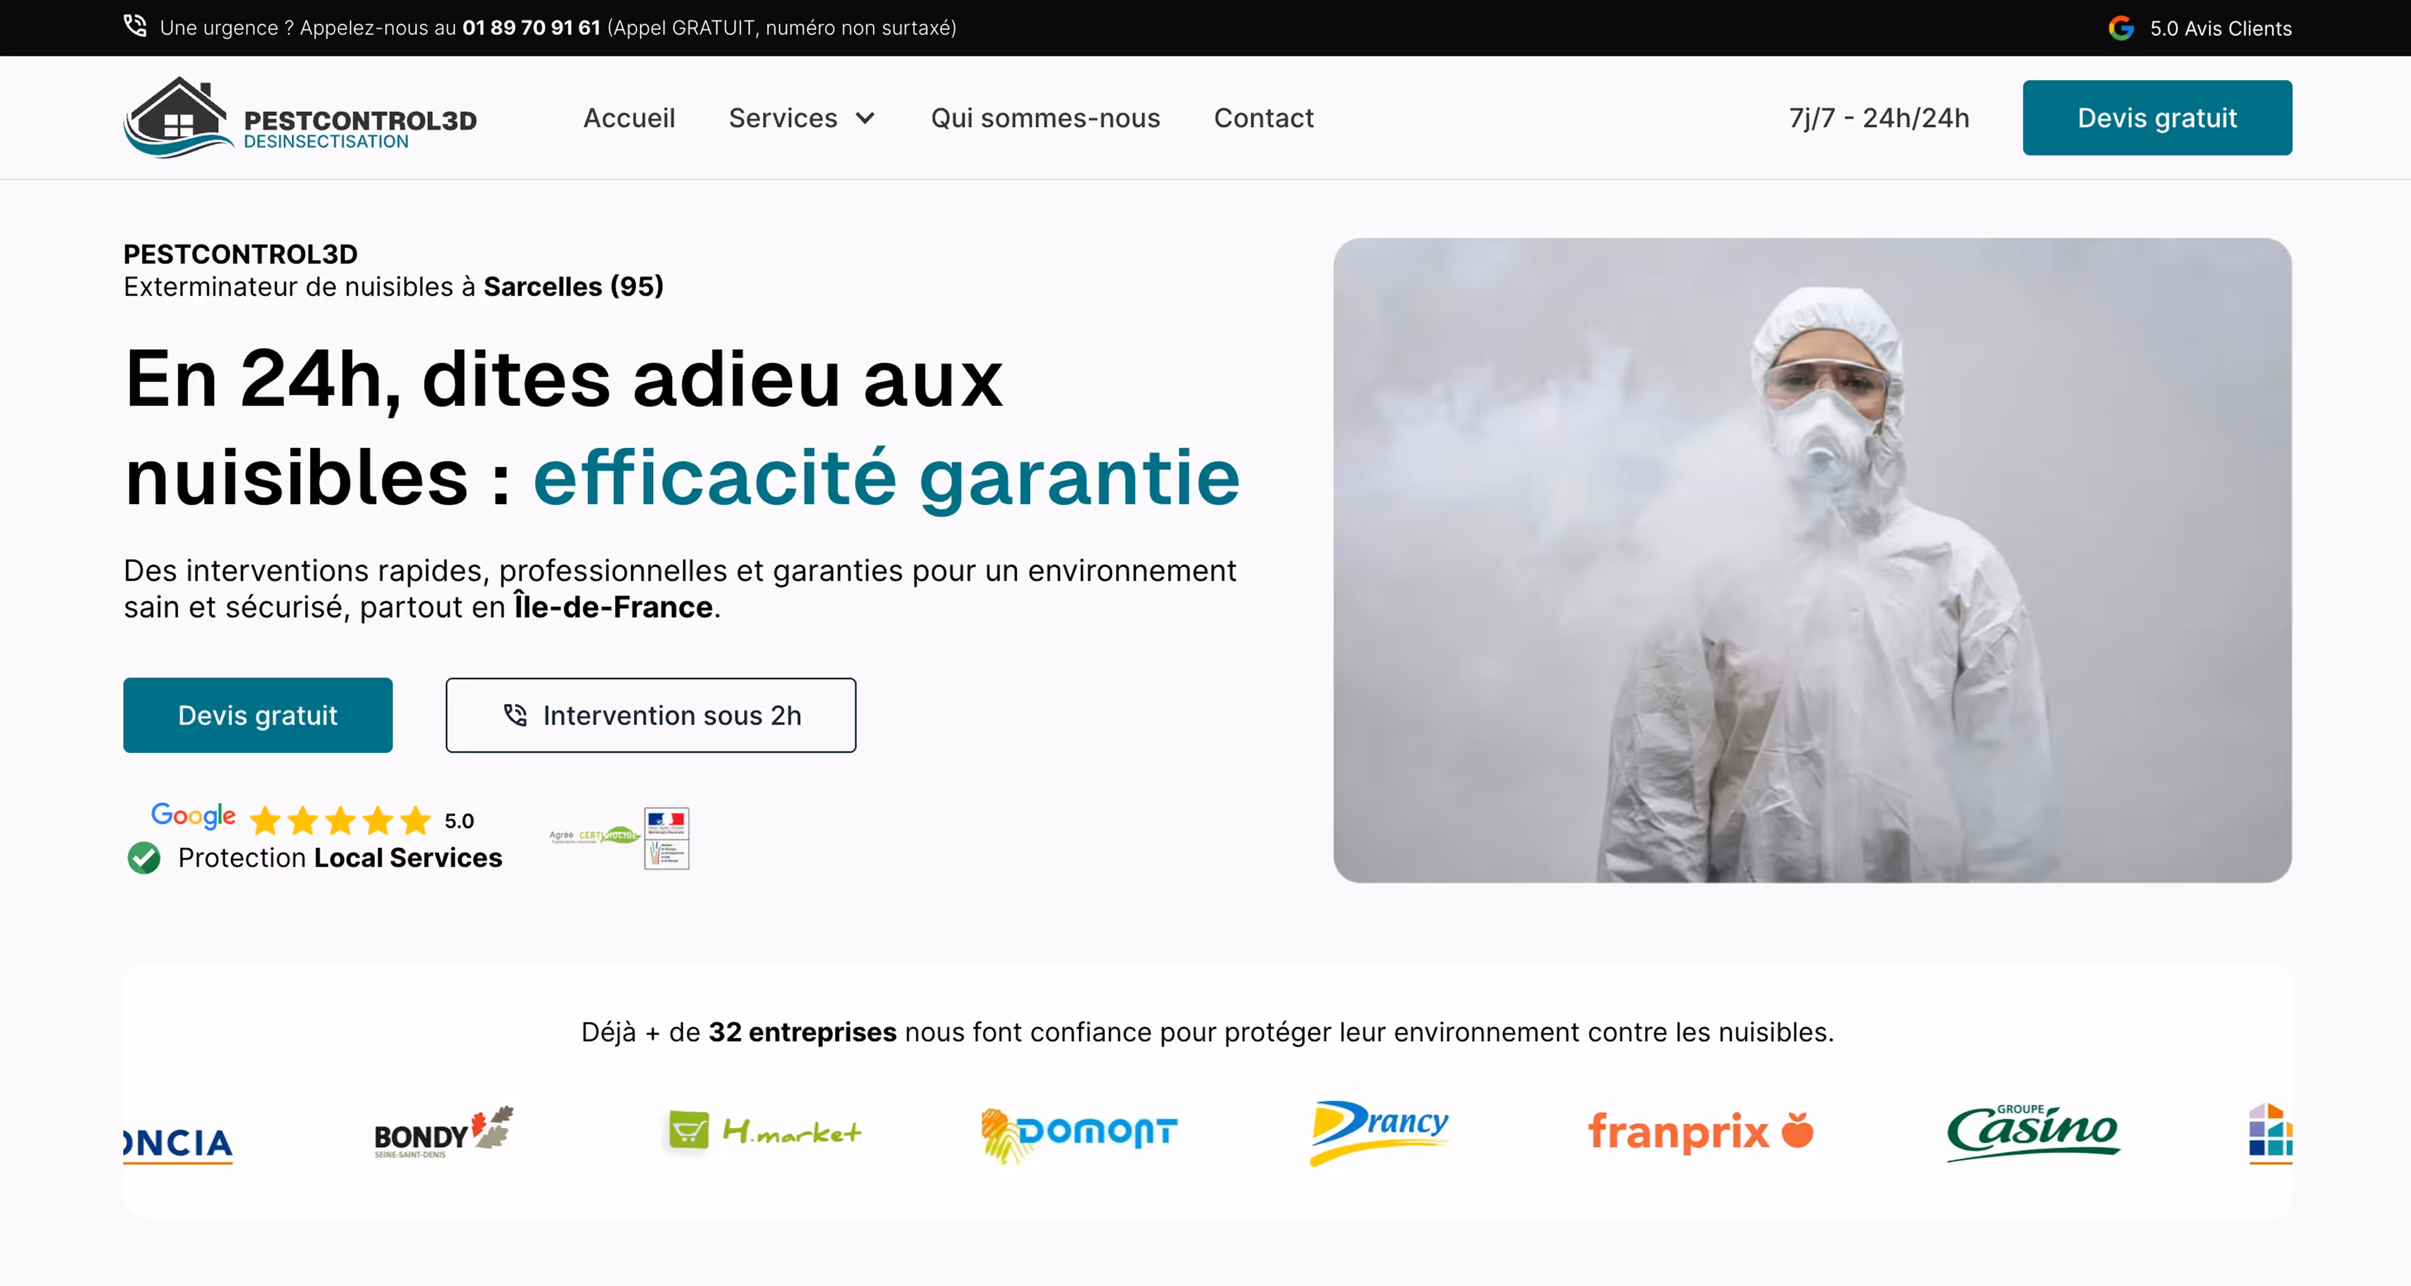2411x1286 pixels.
Task: Click the franprix logo
Action: 1700,1132
